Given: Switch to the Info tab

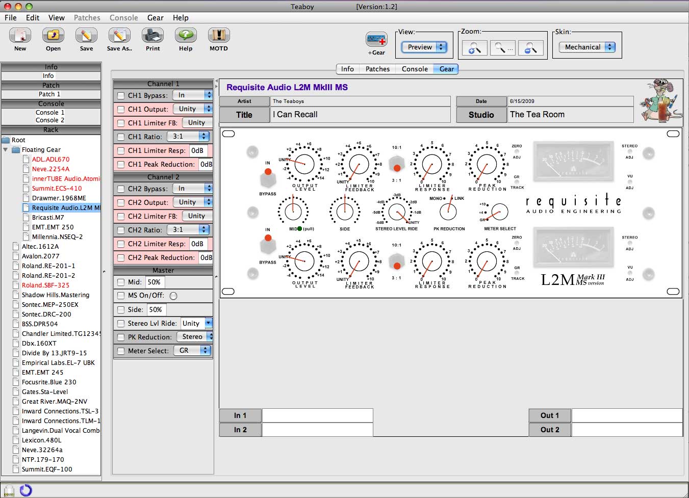Looking at the screenshot, I should 347,69.
